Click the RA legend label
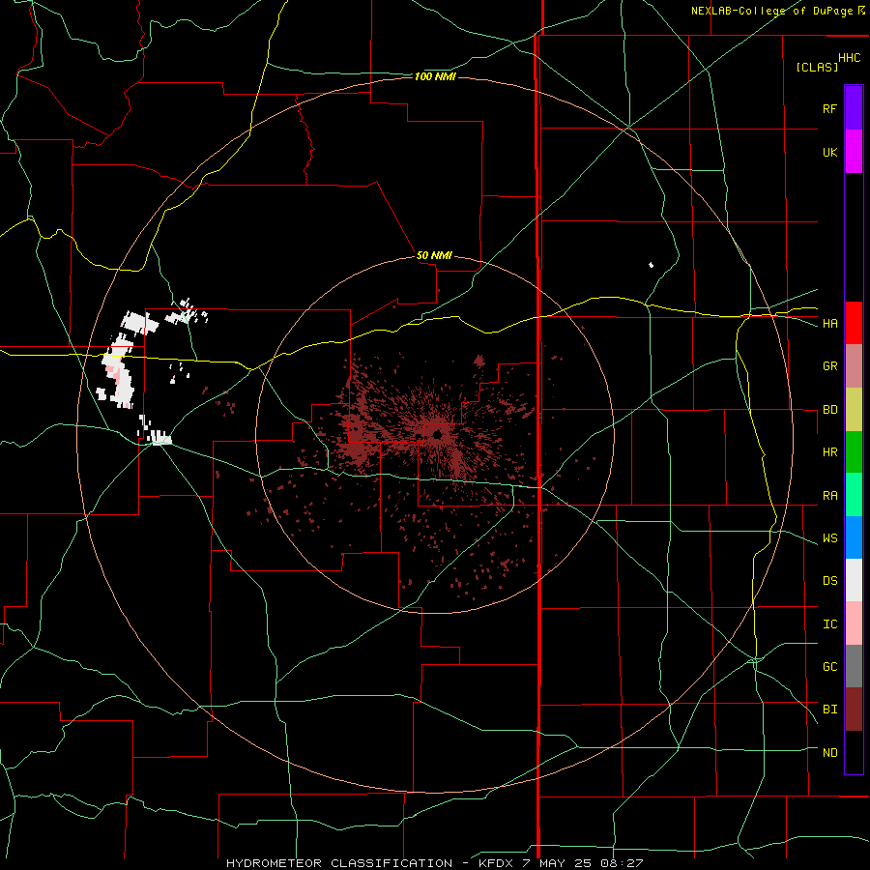 829,496
